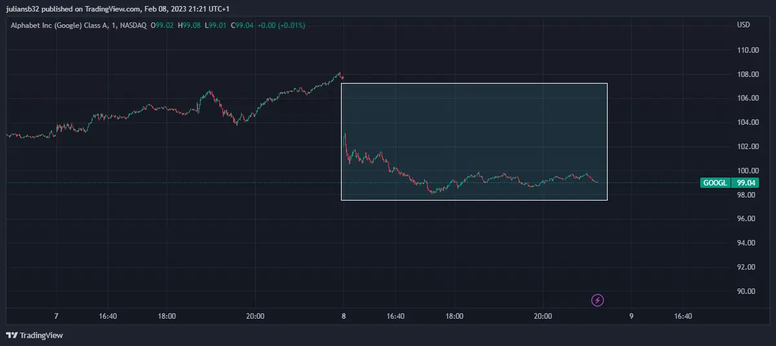The width and height of the screenshot is (776, 346).
Task: Click the day 8 date marker
Action: coord(343,316)
